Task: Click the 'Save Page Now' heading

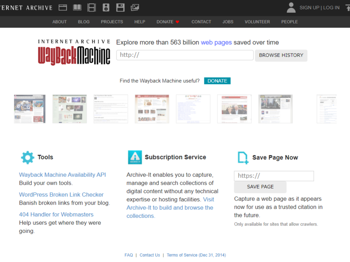Action: point(275,158)
